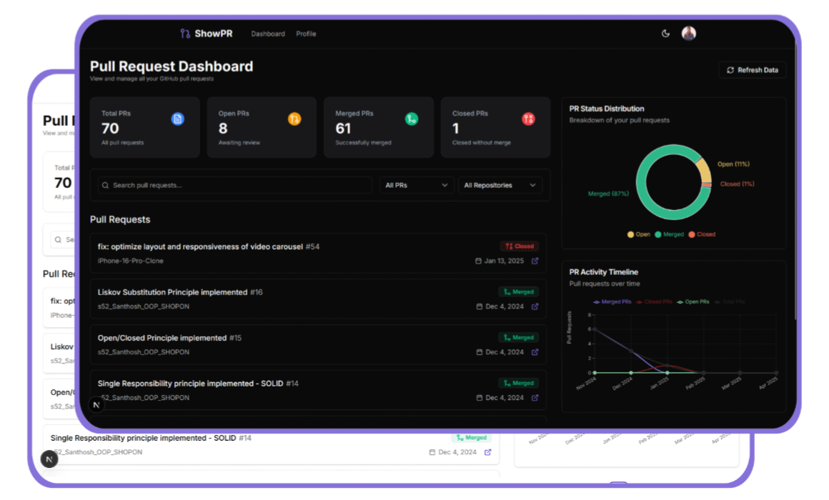
Task: Click the search pull requests field
Action: (x=234, y=185)
